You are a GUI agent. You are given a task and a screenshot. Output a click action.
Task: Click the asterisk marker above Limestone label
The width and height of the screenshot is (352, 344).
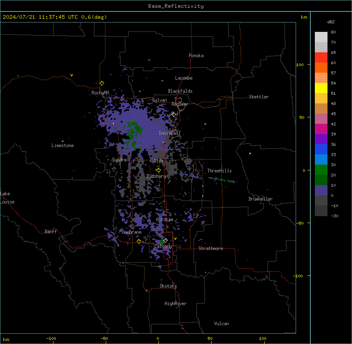(62, 141)
